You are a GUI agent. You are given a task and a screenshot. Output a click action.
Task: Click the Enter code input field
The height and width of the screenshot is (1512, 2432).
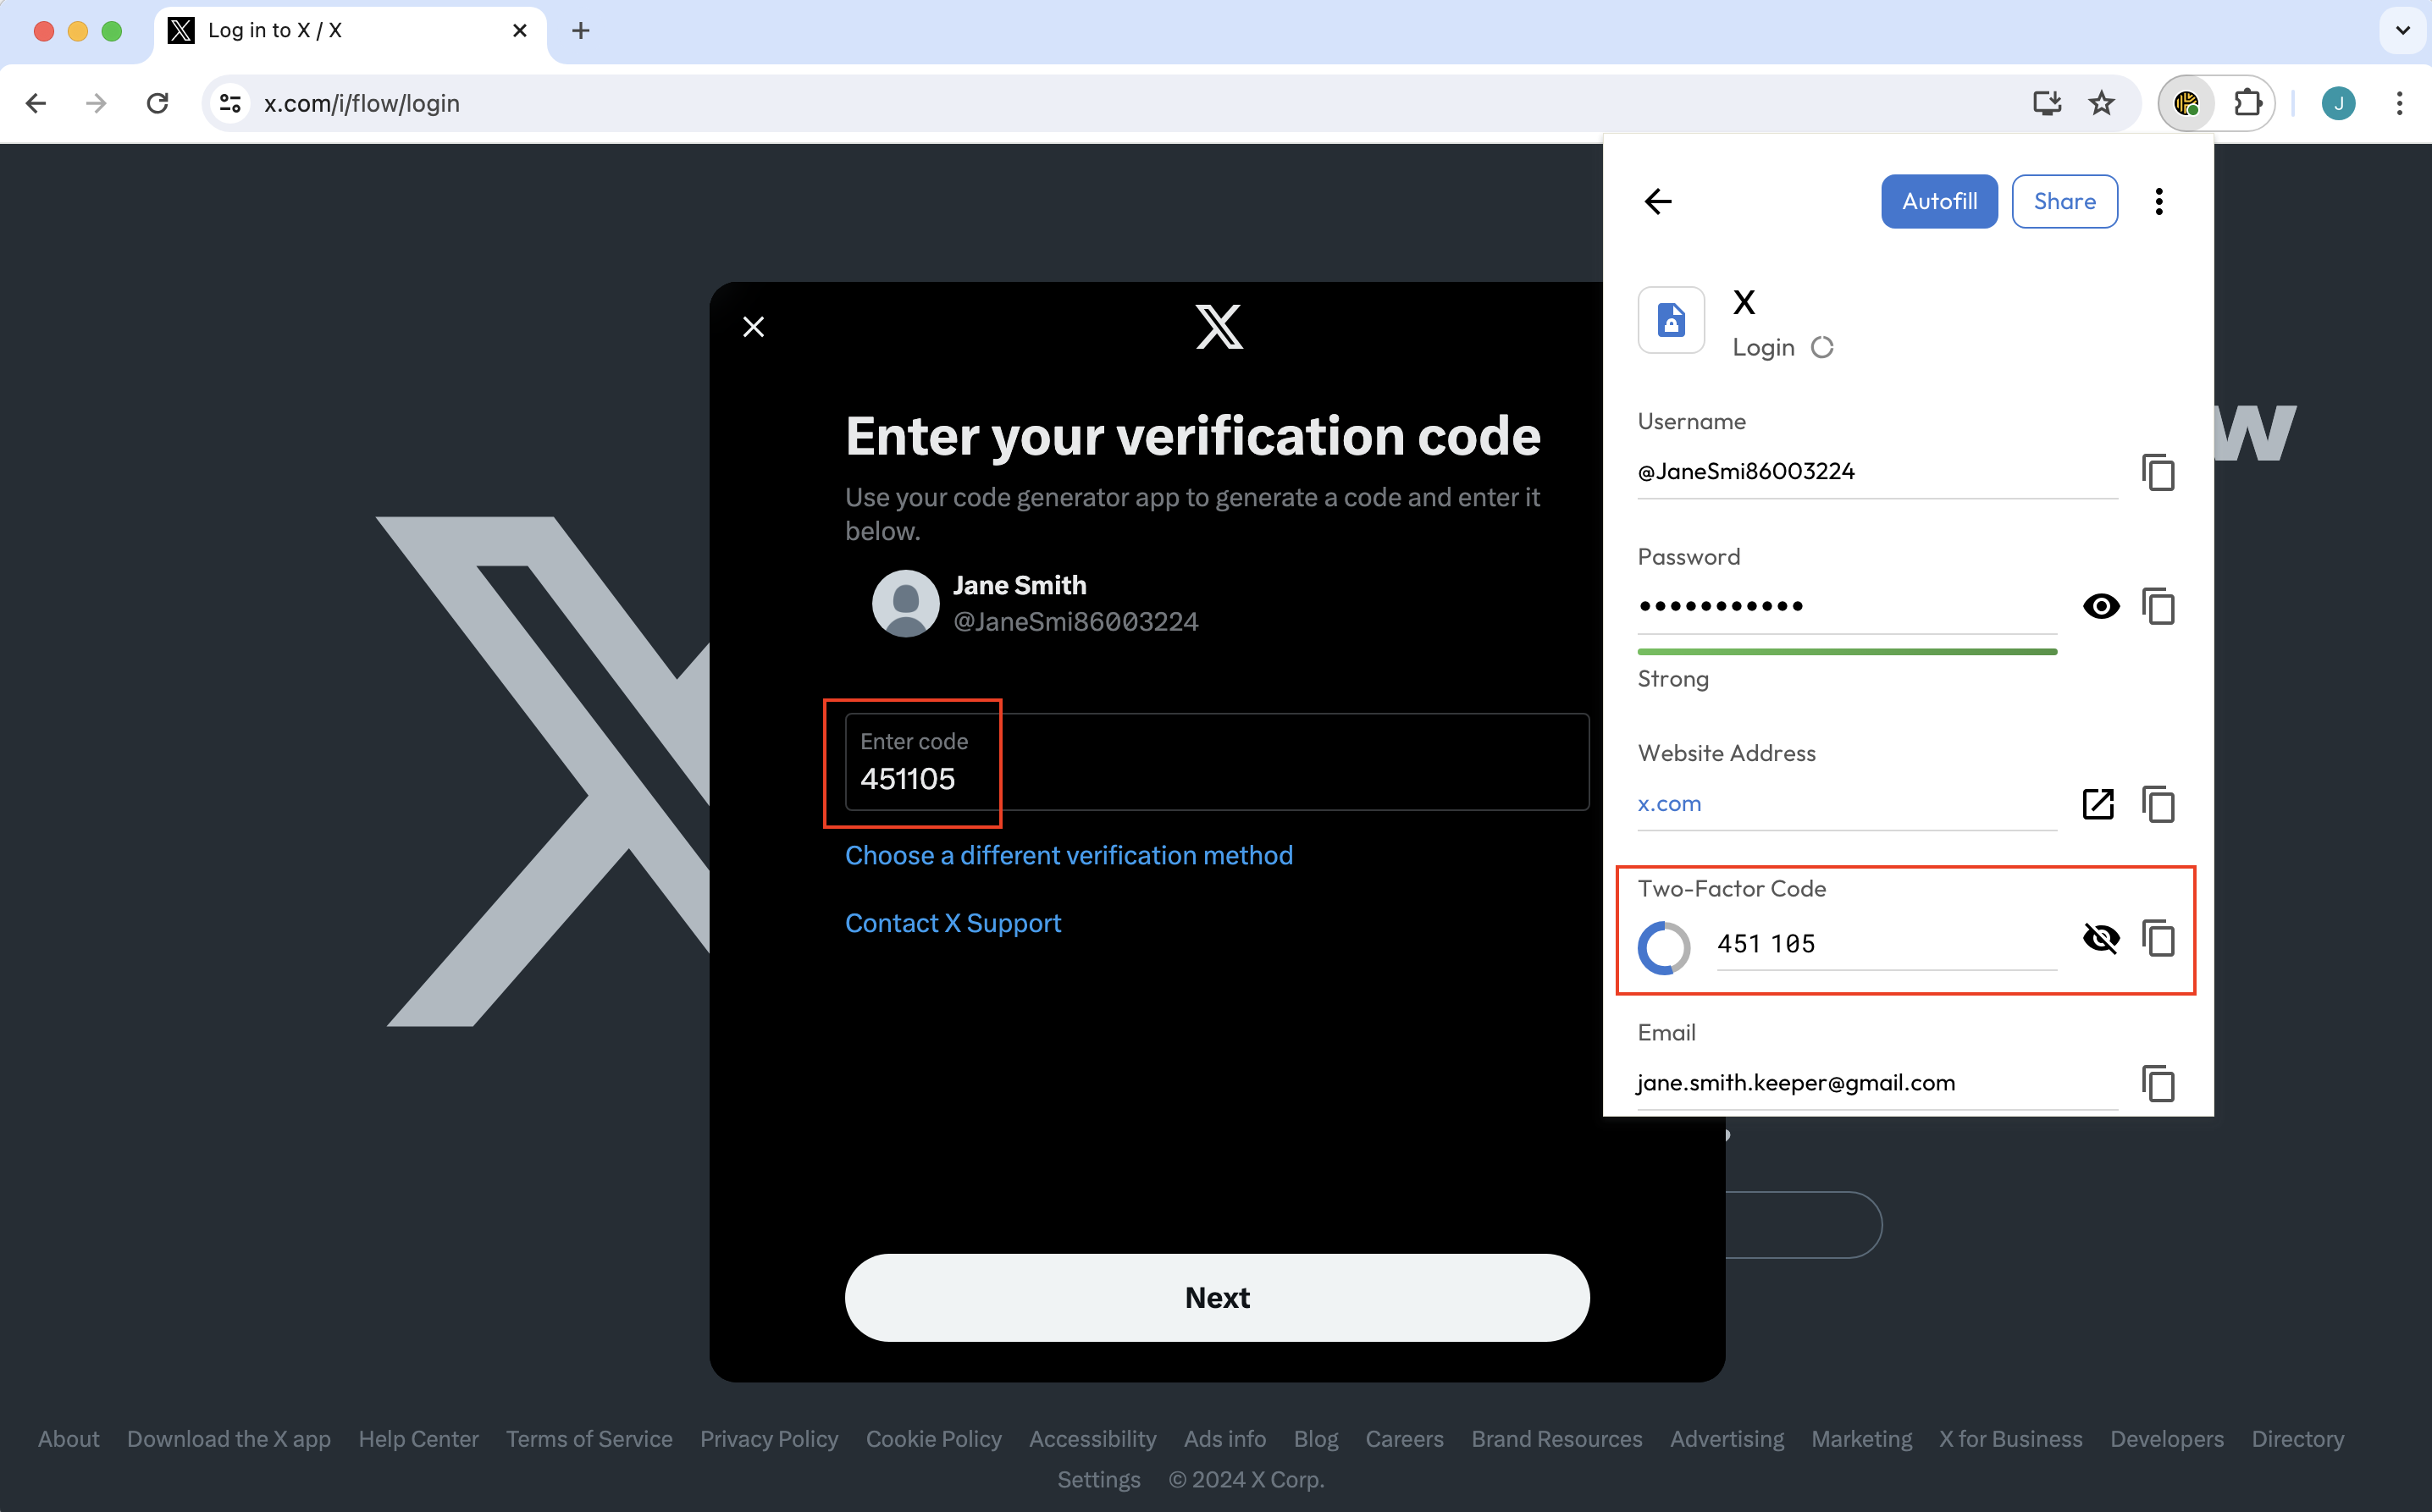1216,763
